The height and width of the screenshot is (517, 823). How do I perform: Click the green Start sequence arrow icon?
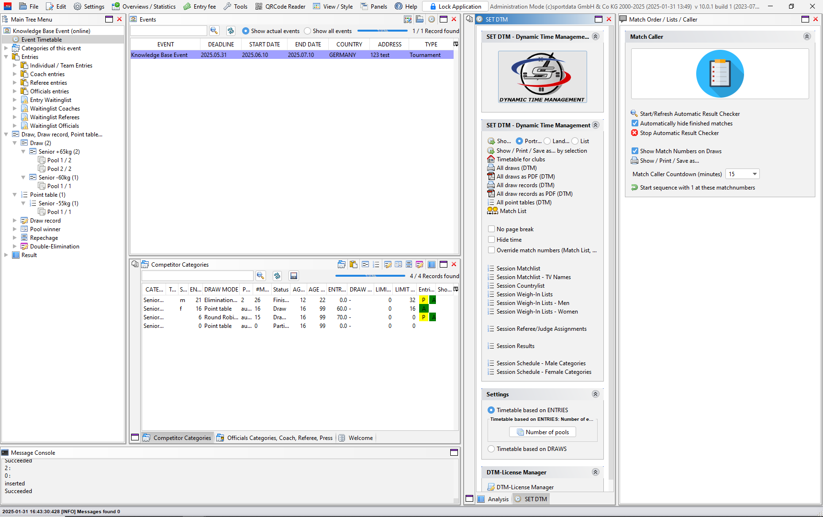click(x=634, y=187)
